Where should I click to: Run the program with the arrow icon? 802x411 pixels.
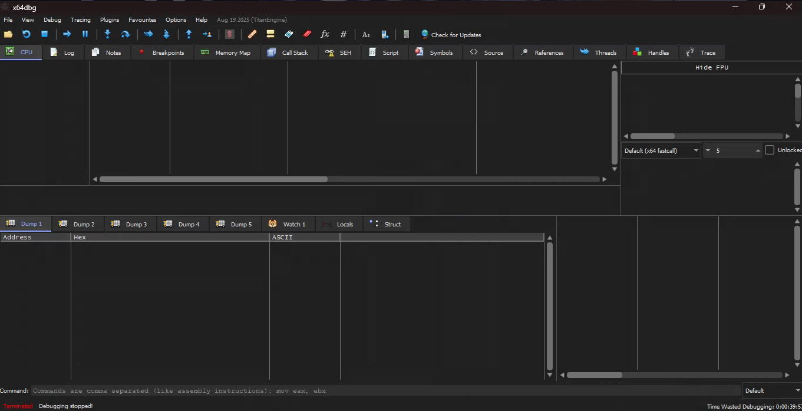[67, 34]
